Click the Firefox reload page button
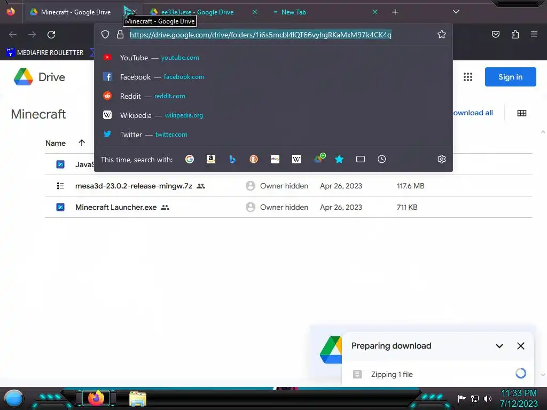The width and height of the screenshot is (547, 410). click(51, 35)
